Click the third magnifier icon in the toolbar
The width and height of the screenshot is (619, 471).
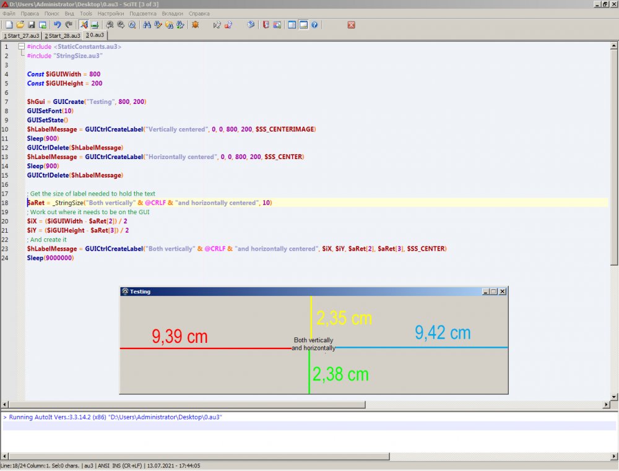point(132,25)
